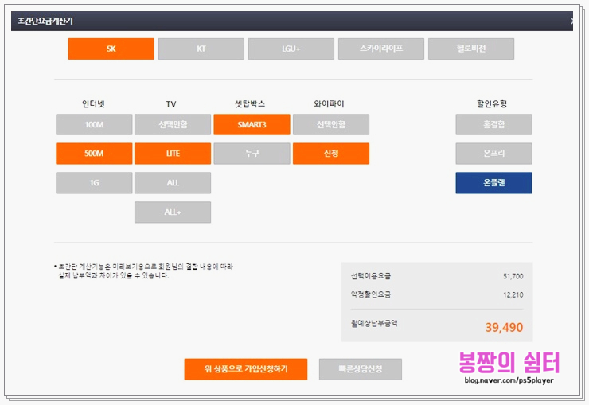The image size is (589, 405).
Task: Pick the SMART3 set-top box
Action: coord(252,125)
